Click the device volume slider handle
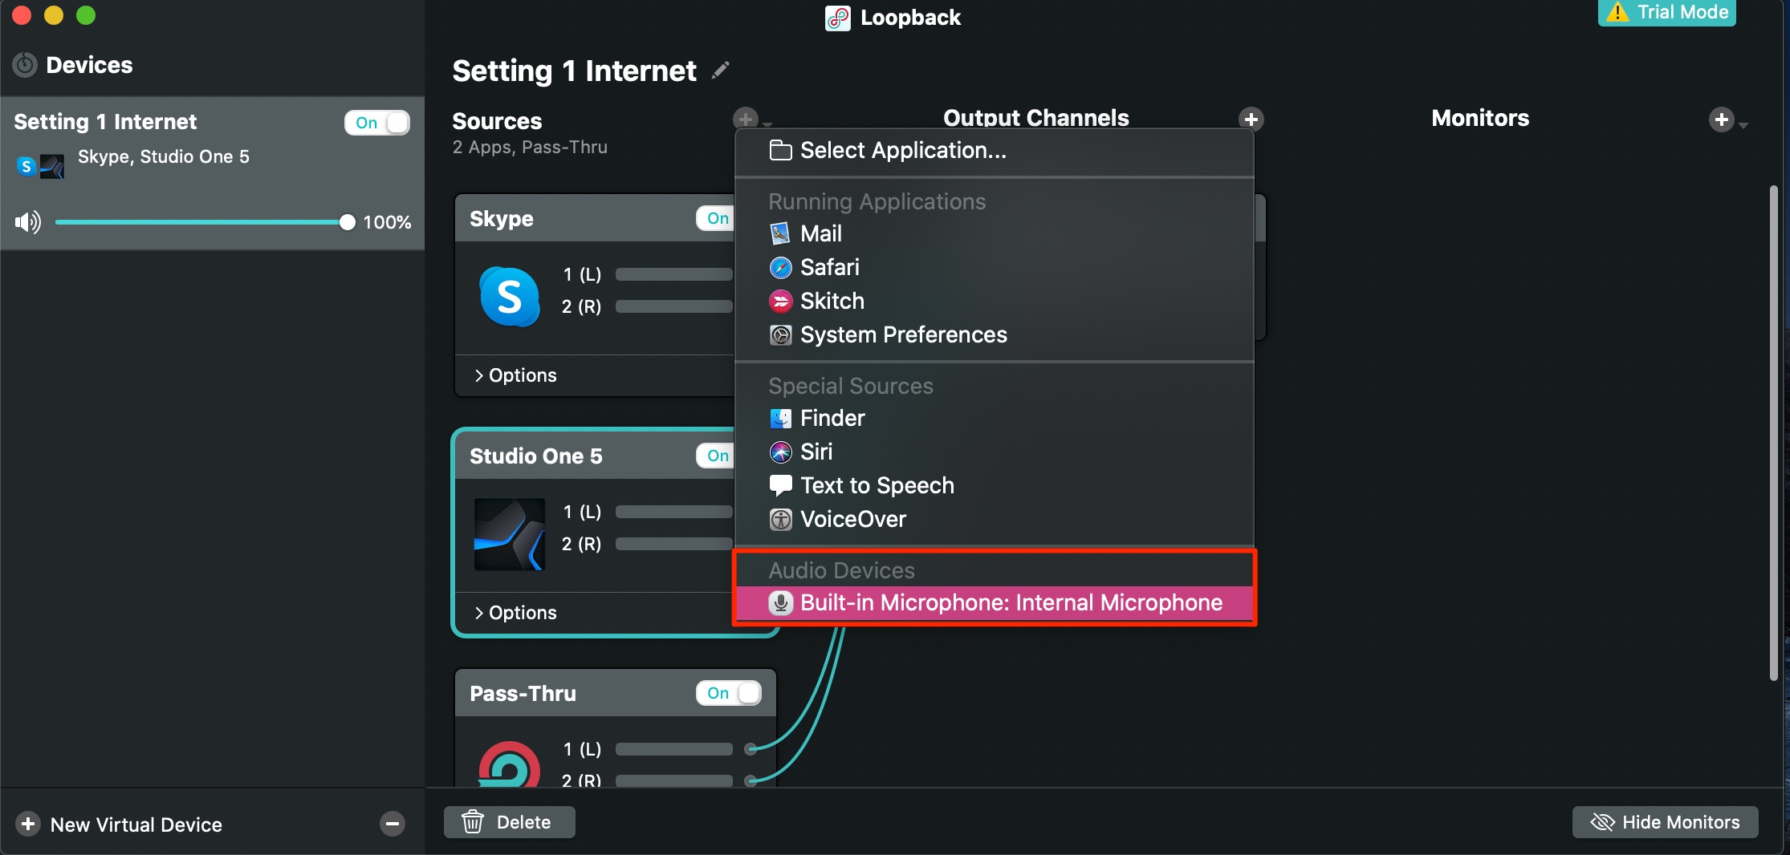Image resolution: width=1790 pixels, height=855 pixels. tap(347, 222)
